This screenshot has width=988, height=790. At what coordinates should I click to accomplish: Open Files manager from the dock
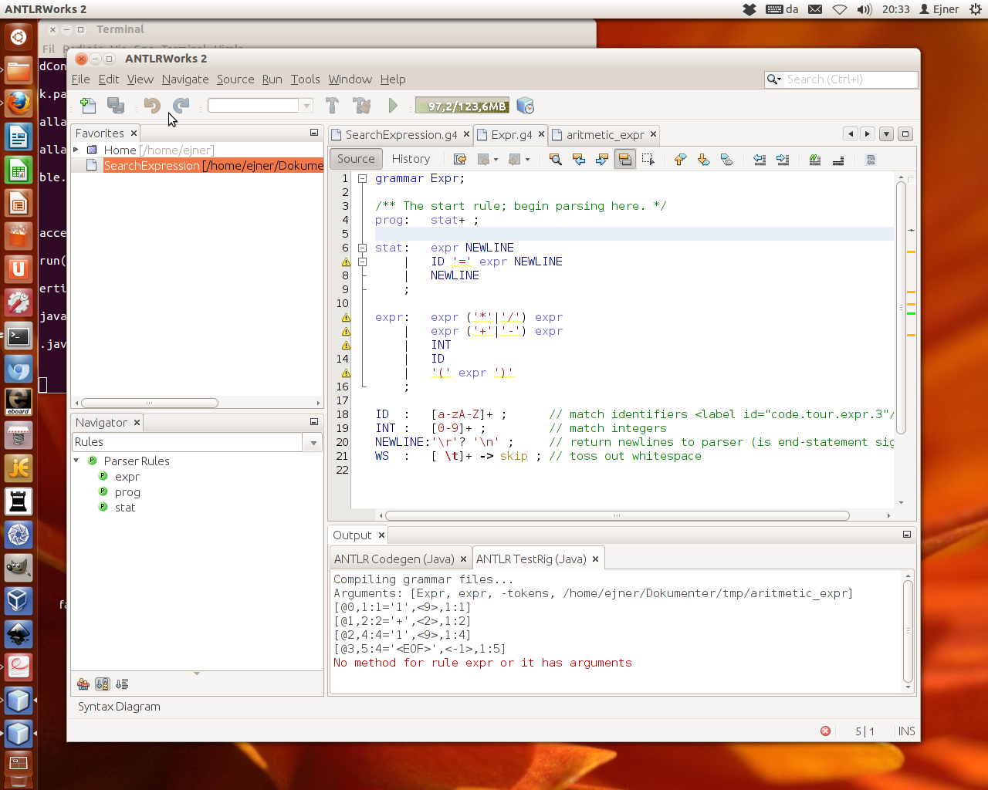(19, 71)
